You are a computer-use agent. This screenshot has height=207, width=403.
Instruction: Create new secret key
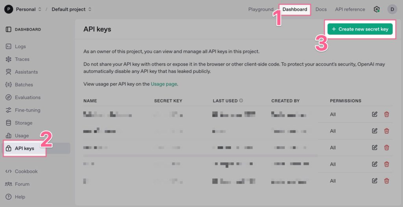coord(360,29)
